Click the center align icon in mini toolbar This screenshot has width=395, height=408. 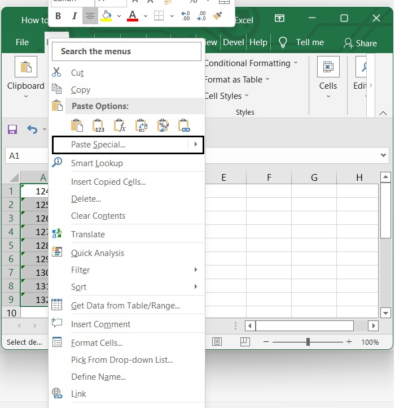(x=90, y=16)
